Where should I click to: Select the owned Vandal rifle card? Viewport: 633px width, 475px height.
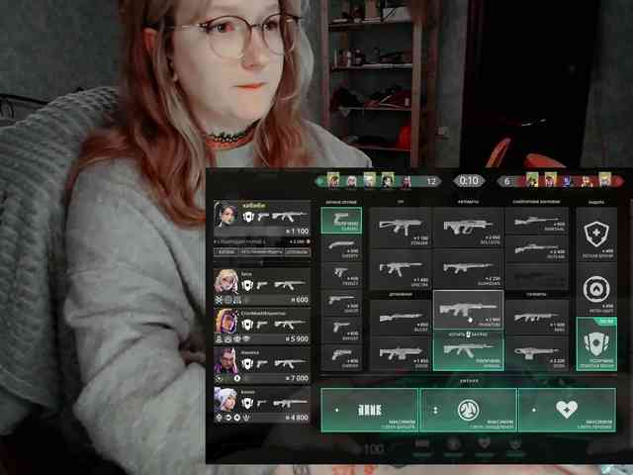point(468,350)
